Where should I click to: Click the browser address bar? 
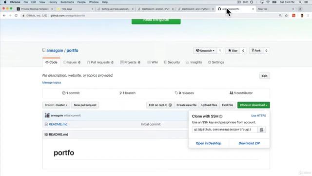point(149,16)
